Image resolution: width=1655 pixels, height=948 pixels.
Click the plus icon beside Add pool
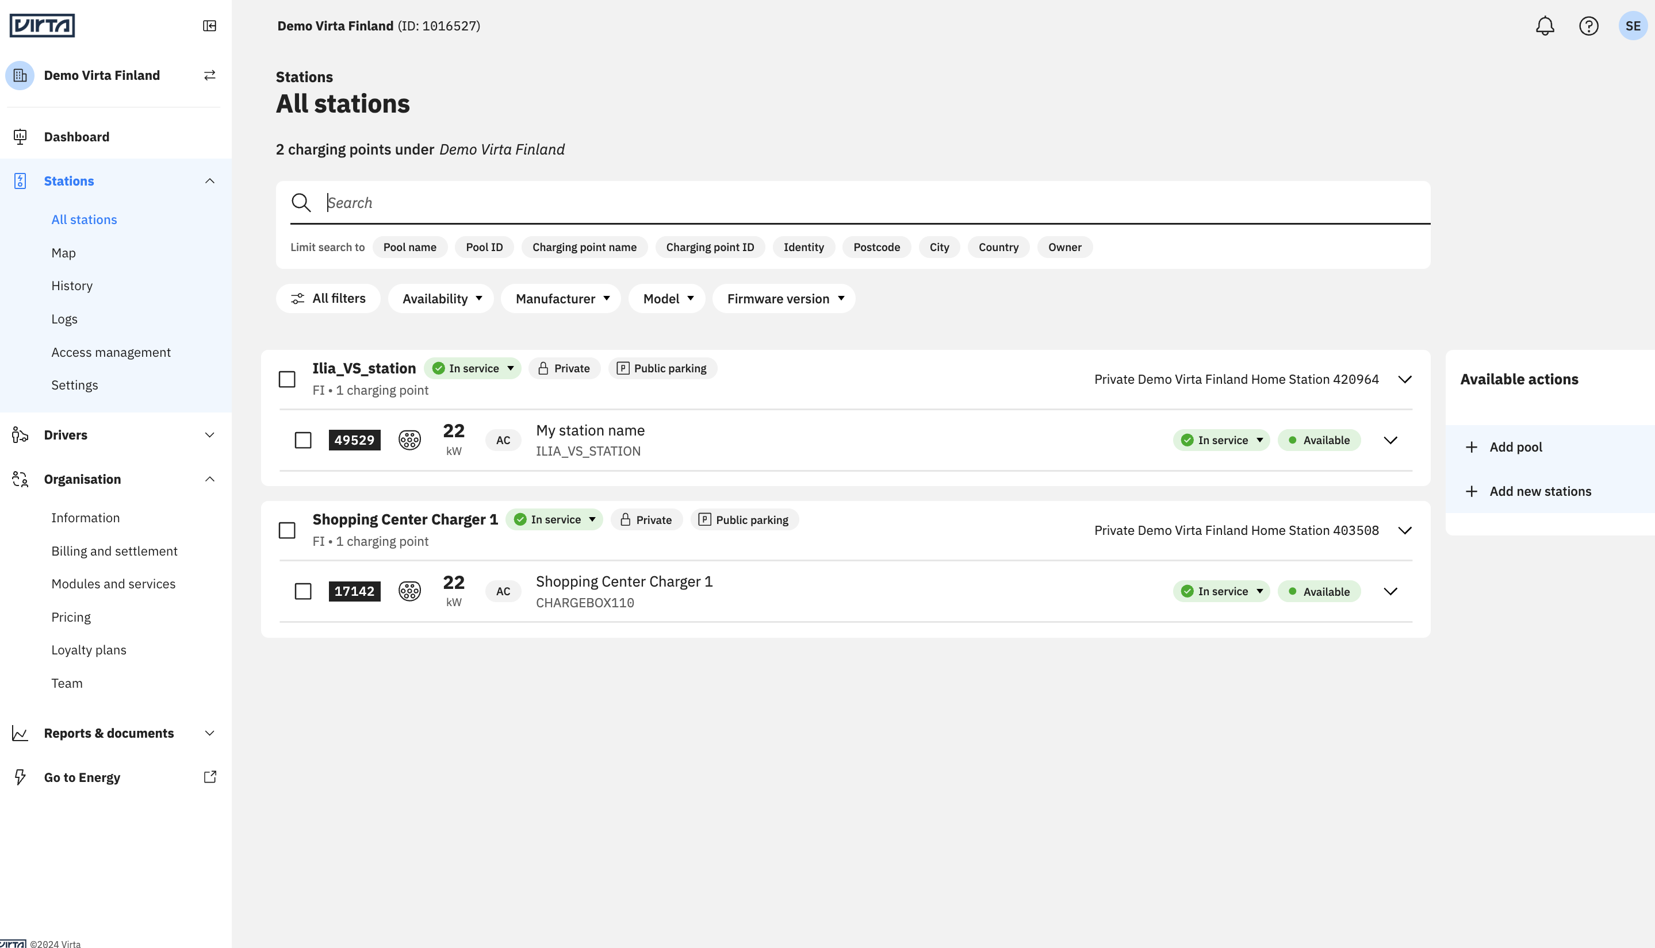pos(1471,448)
